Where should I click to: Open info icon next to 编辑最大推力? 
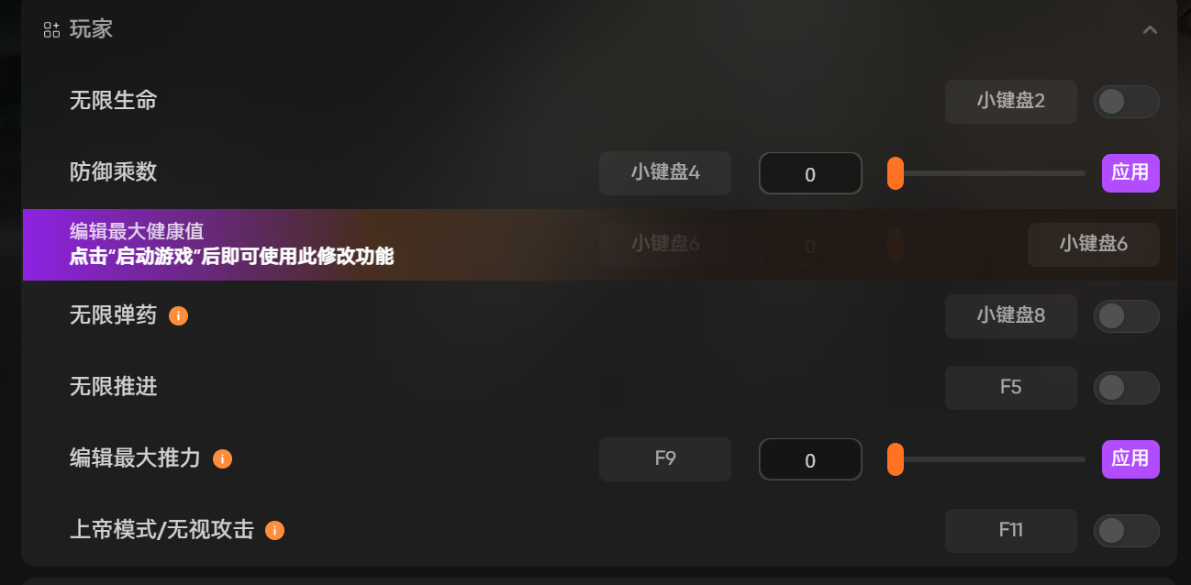point(222,458)
